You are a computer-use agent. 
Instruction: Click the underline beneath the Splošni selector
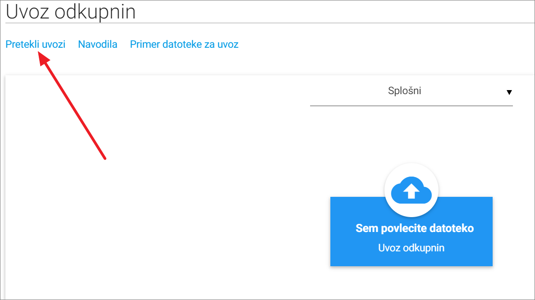coord(411,106)
